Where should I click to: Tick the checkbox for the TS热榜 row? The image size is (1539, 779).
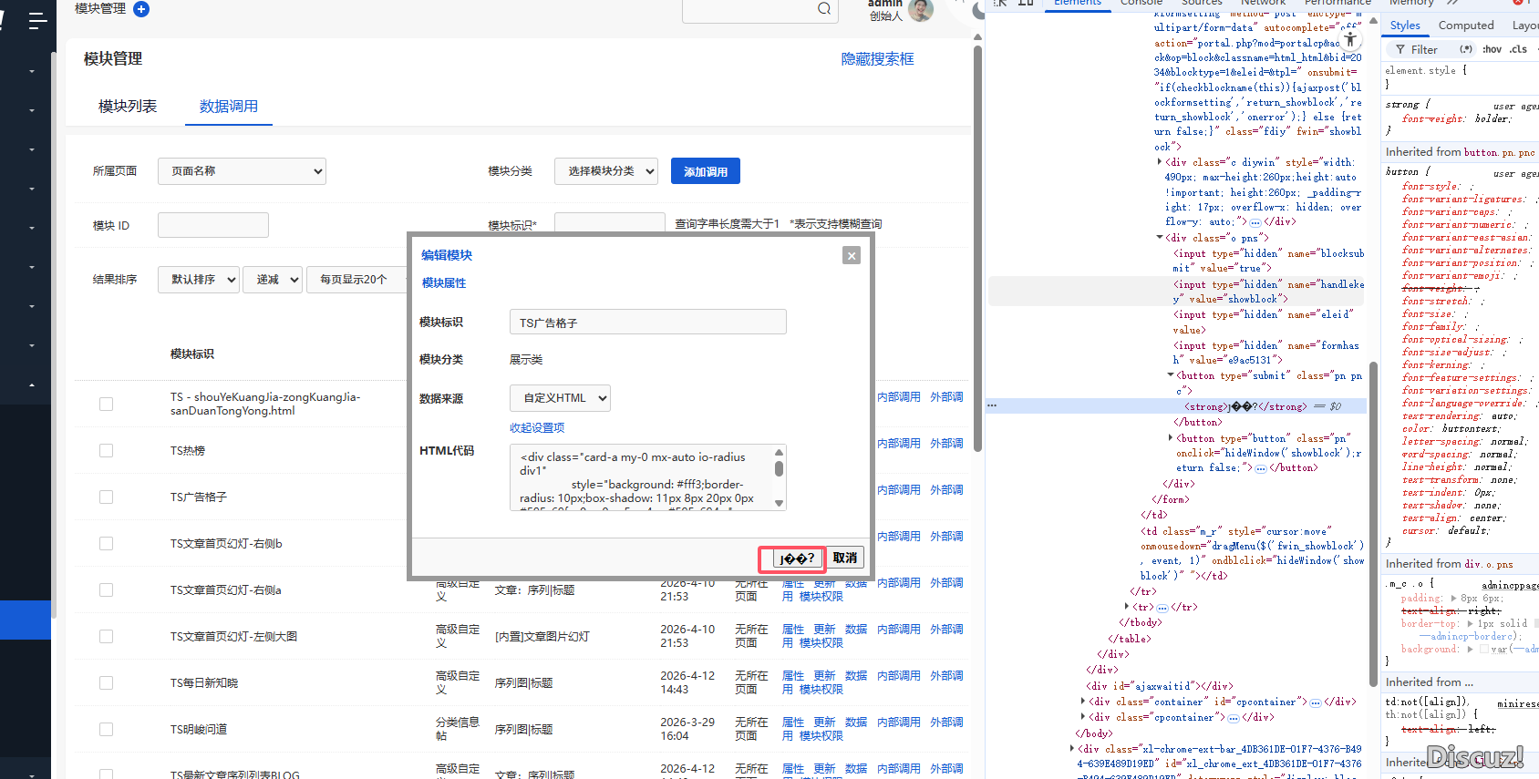click(x=107, y=450)
